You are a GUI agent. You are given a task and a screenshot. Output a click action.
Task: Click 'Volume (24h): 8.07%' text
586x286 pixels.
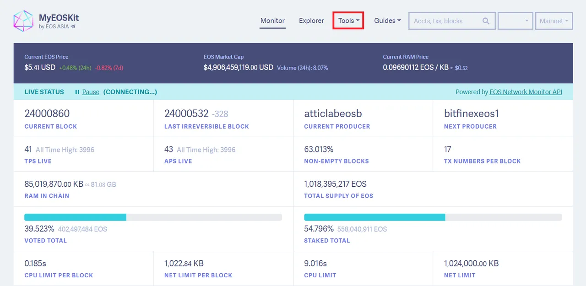303,68
